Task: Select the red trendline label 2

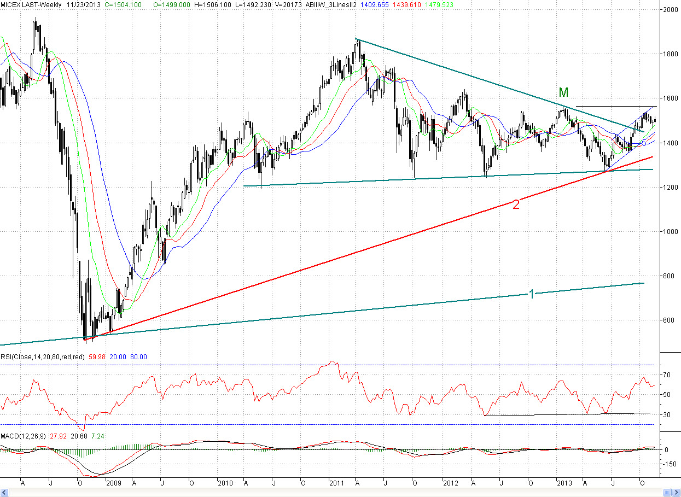Action: [516, 205]
